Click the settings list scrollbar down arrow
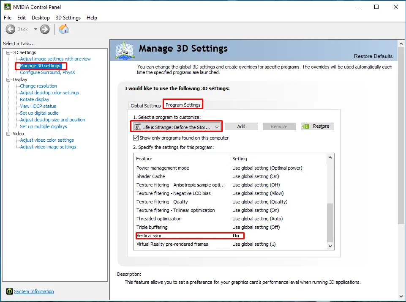This screenshot has height=302, width=406. 330,246
